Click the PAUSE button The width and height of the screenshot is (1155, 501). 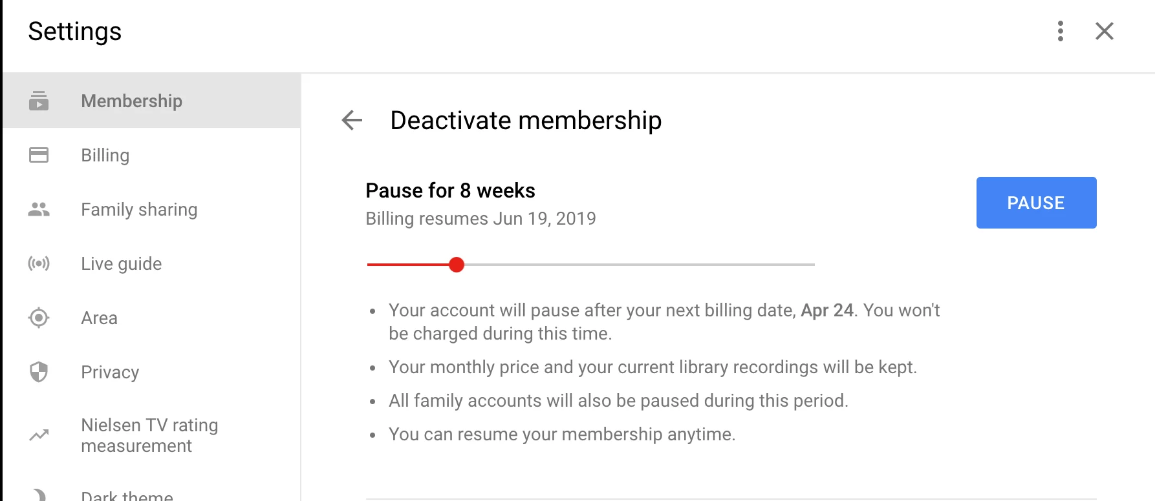click(1035, 202)
